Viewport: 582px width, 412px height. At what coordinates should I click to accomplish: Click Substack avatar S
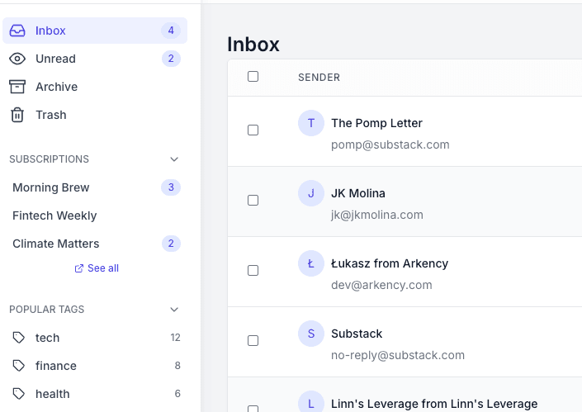click(x=311, y=334)
